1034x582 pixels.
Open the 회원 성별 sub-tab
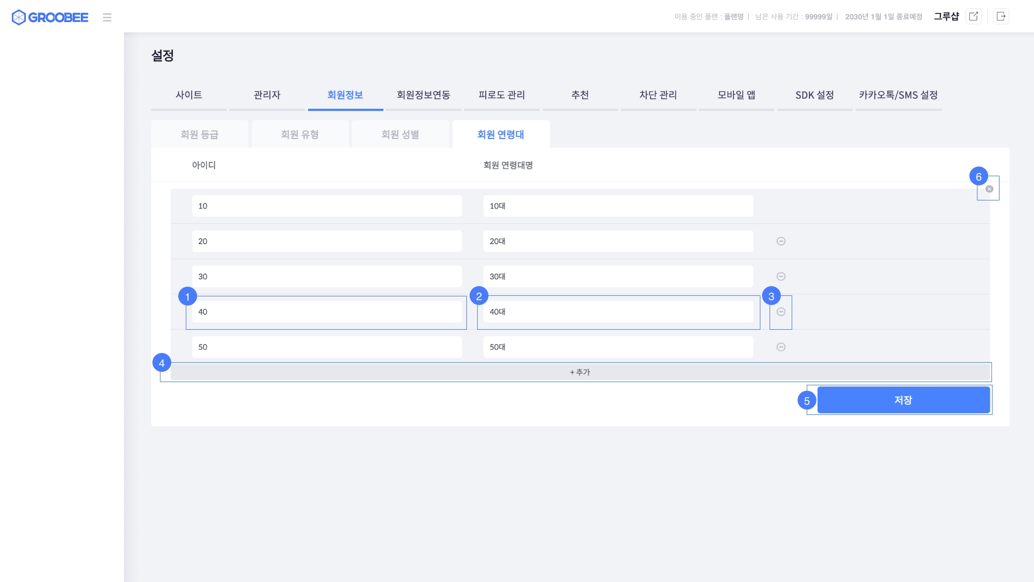point(400,135)
